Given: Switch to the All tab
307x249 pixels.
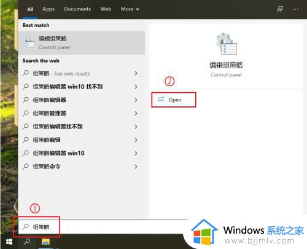Looking at the screenshot, I should [x=30, y=9].
